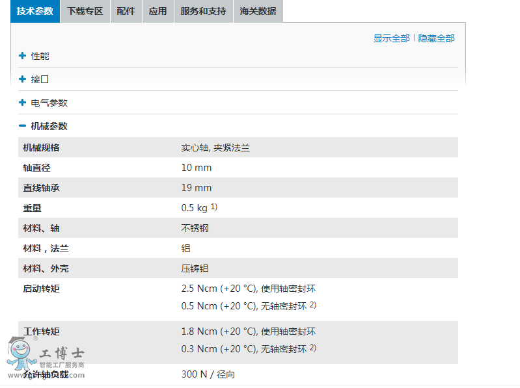Click footnote 2 marker after 0.3 Ncm line

click(x=312, y=348)
